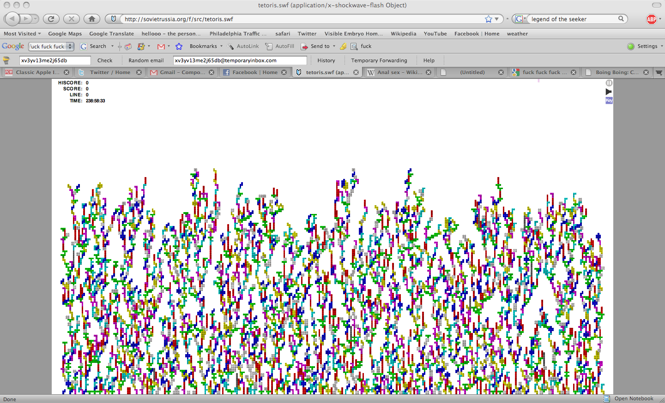The image size is (665, 403).
Task: Go to the Home page icon
Action: [91, 19]
